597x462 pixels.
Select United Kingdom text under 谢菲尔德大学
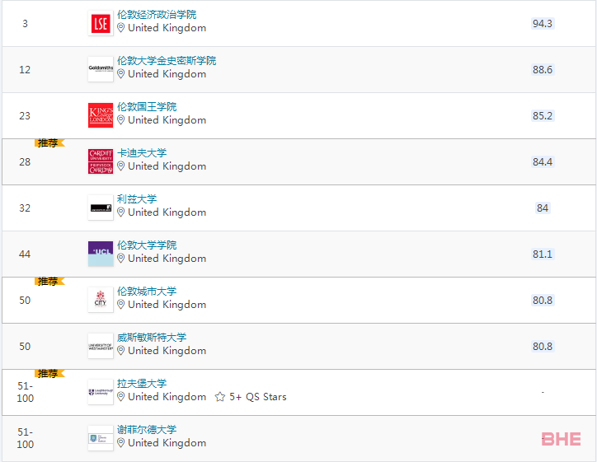point(167,443)
